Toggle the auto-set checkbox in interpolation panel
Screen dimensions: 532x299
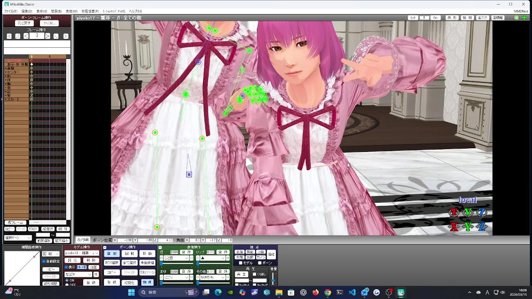tap(44, 261)
